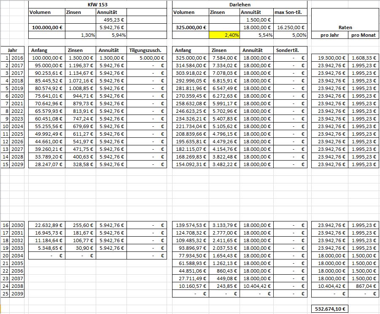The height and width of the screenshot is (314, 380).
Task: Select the Raten header cell
Action: pyautogui.click(x=345, y=27)
